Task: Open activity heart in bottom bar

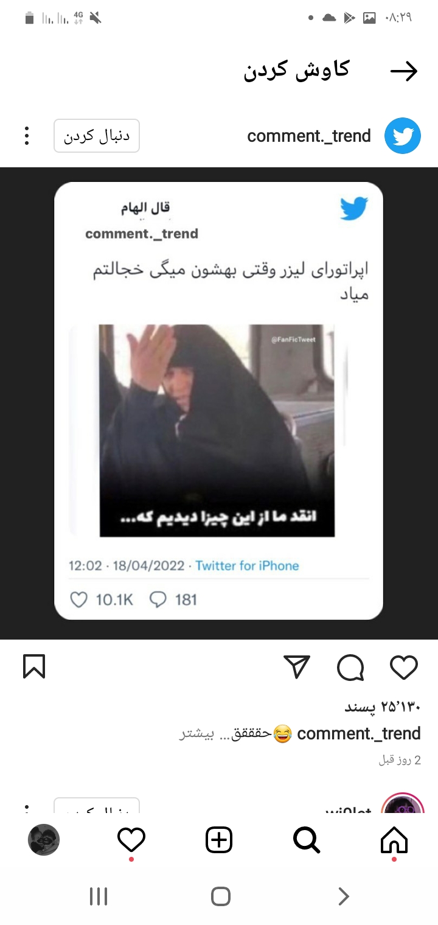Action: (131, 840)
